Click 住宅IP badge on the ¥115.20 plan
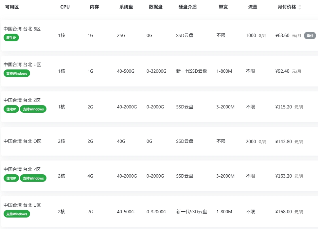The height and width of the screenshot is (229, 318). [11, 109]
